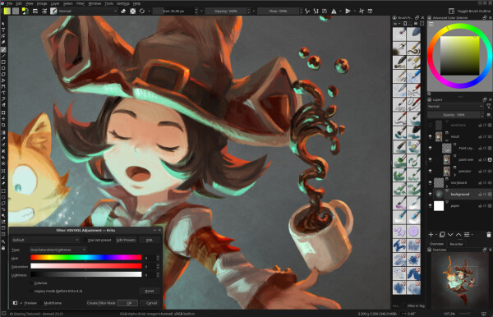Open the Settings menu

coord(123,3)
